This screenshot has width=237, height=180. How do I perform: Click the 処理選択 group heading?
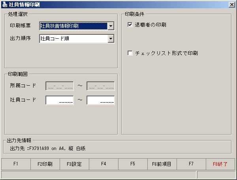(18, 14)
